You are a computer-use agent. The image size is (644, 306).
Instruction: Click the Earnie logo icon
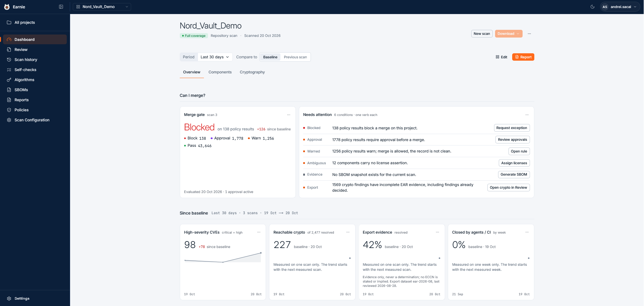(7, 7)
